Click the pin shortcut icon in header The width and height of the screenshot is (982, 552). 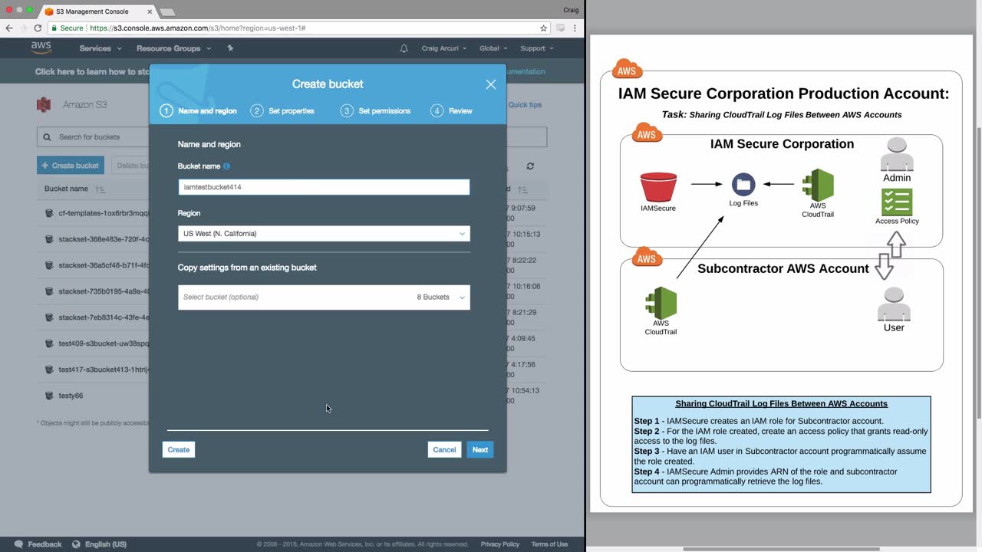[x=230, y=48]
